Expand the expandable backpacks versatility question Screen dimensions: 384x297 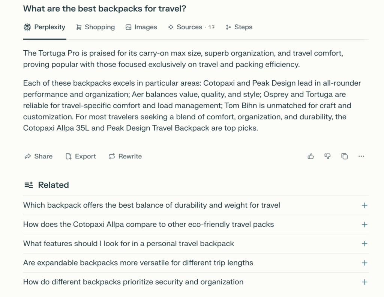point(364,263)
